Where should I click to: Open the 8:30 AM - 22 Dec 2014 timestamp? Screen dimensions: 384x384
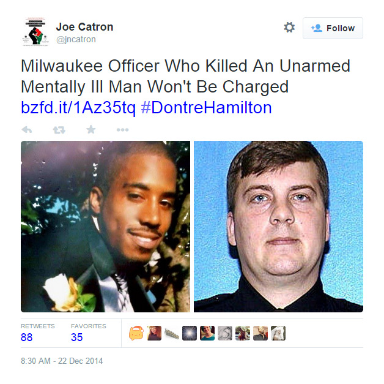(x=62, y=361)
